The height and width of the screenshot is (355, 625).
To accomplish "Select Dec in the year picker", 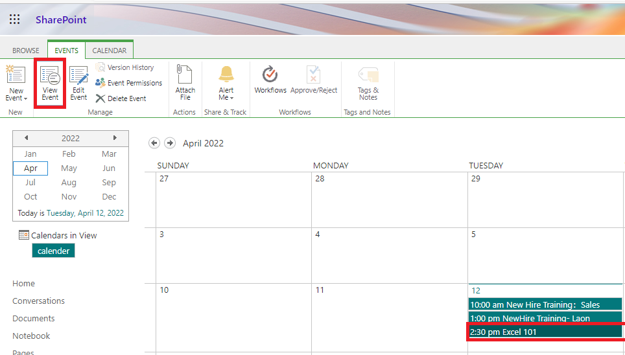I will point(109,197).
